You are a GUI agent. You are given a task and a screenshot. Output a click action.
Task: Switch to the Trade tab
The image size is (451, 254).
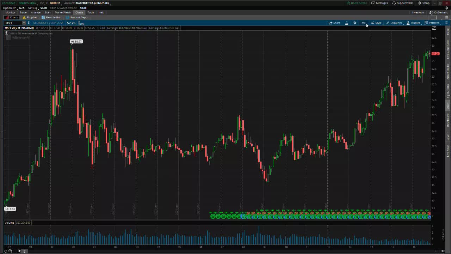pyautogui.click(x=23, y=12)
